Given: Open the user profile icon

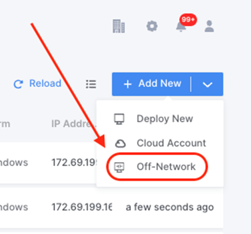Looking at the screenshot, I should (209, 26).
